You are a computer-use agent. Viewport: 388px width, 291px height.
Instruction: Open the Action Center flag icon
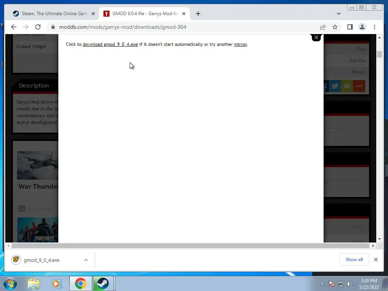pos(331,284)
